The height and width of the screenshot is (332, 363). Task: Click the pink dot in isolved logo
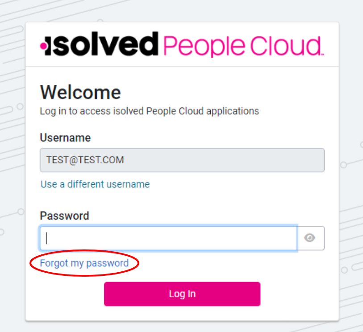coord(44,46)
